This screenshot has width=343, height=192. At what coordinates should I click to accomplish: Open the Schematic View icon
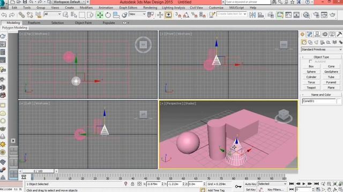pos(296,15)
